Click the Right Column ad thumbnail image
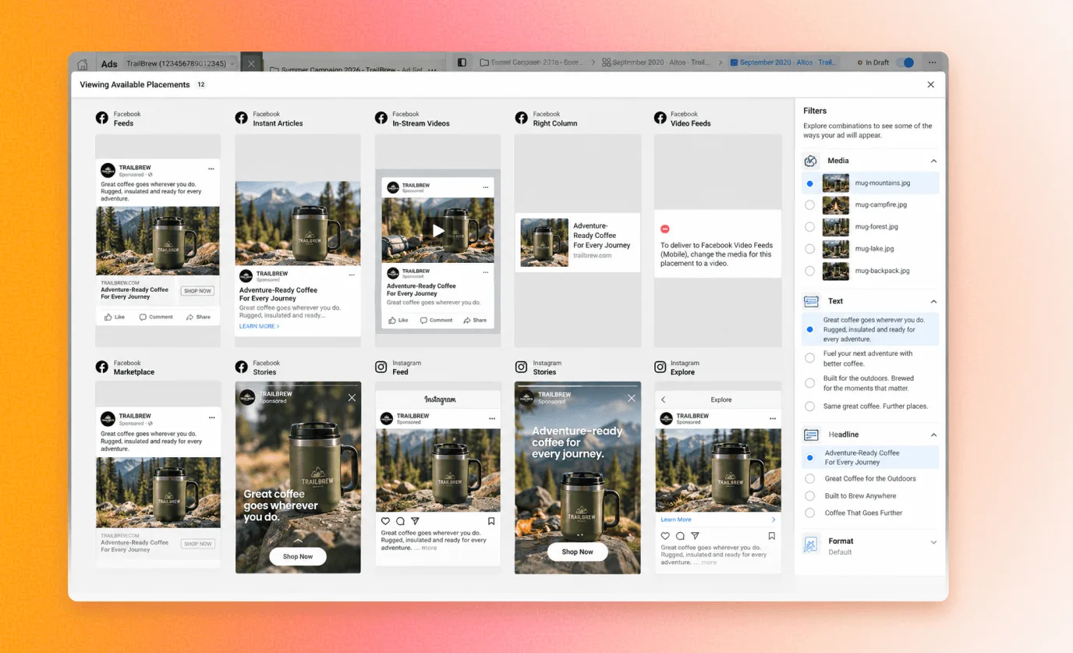1073x653 pixels. (x=544, y=243)
